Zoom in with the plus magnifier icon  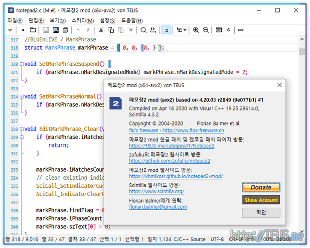pyautogui.click(x=196, y=30)
